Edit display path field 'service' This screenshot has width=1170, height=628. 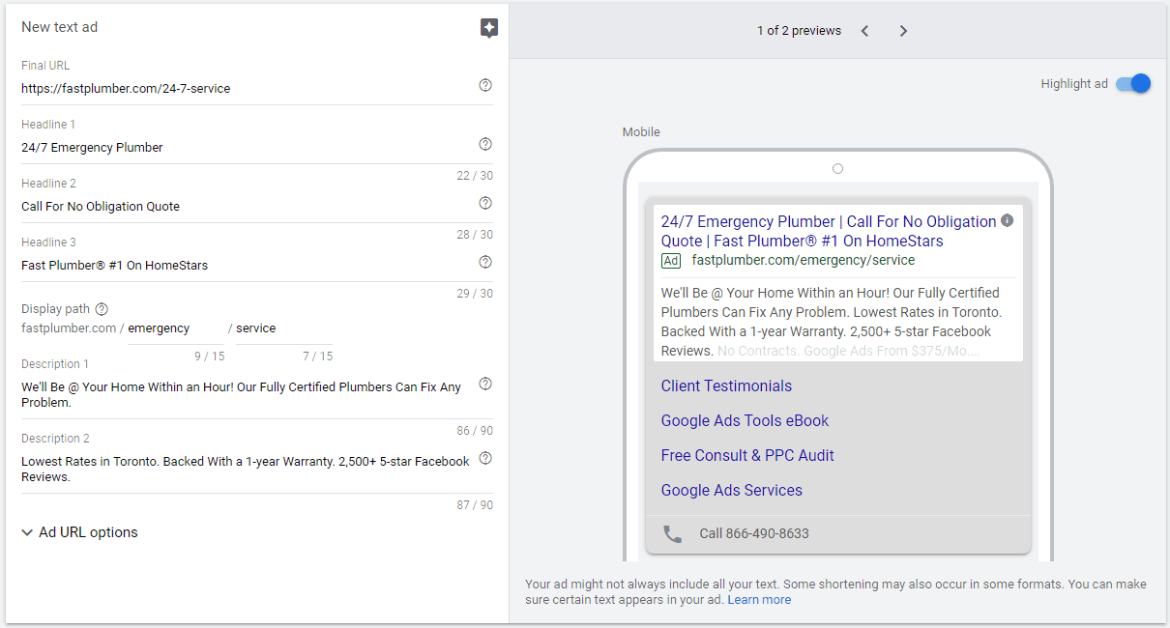click(283, 328)
